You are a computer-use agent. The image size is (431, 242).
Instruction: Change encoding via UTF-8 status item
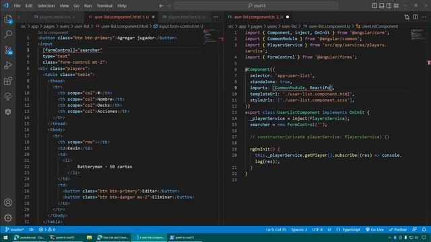[317, 230]
